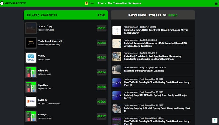Click the Space Copy logo thumbnail
The width and height of the screenshot is (219, 125).
tap(31, 28)
